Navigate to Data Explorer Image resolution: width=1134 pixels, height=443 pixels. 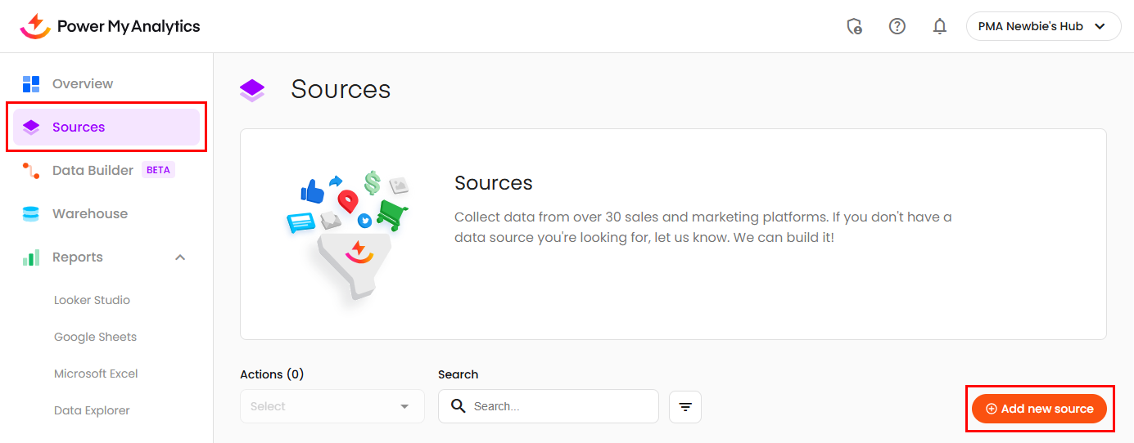[92, 410]
